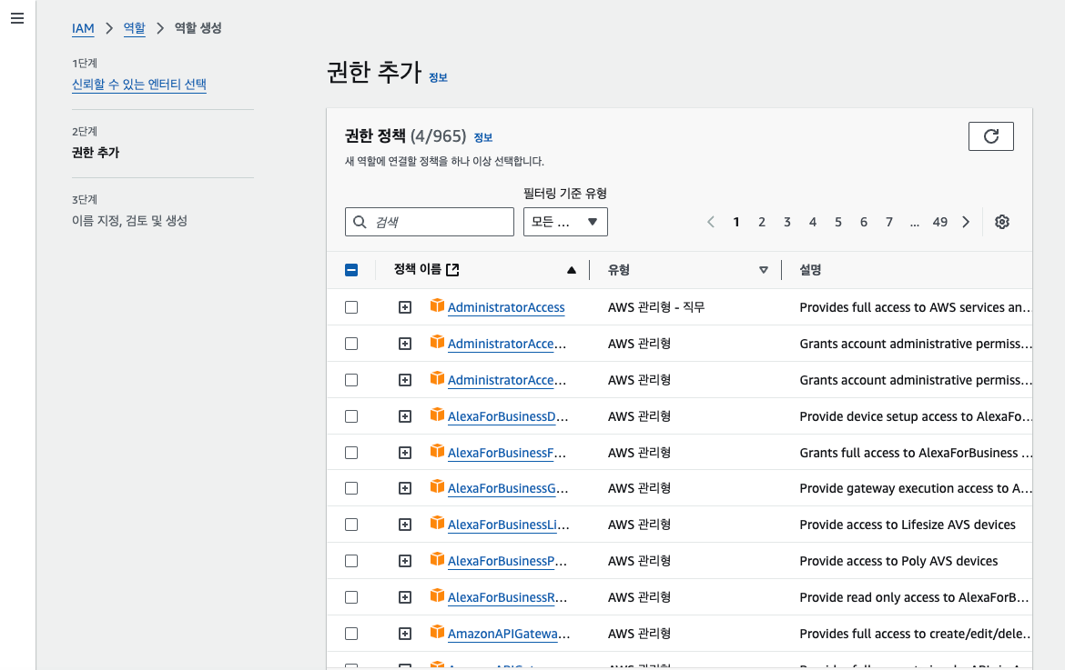Image resolution: width=1065 pixels, height=670 pixels.
Task: Click policy icon of AmazonAPIGatewa… row
Action: [437, 632]
